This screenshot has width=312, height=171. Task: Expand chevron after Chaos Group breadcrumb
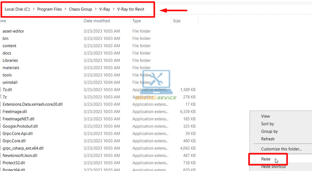[x=96, y=9]
